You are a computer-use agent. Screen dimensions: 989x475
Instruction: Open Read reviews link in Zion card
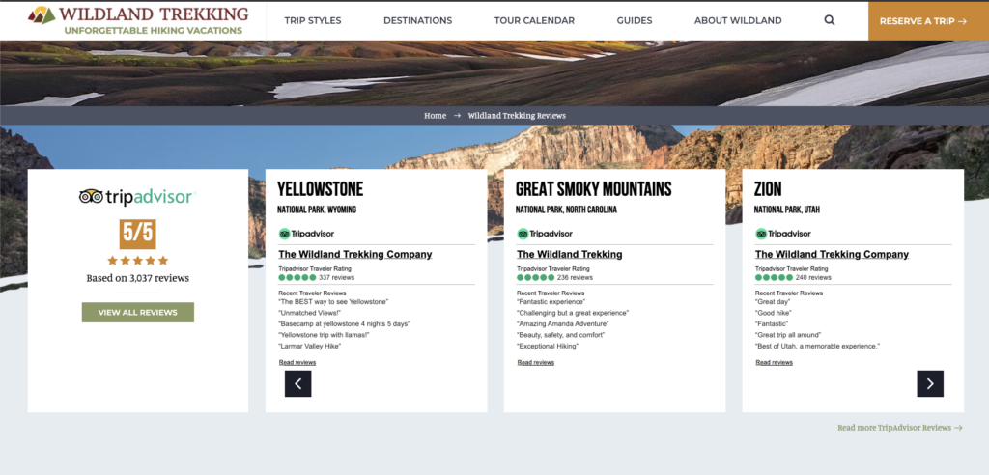click(774, 363)
